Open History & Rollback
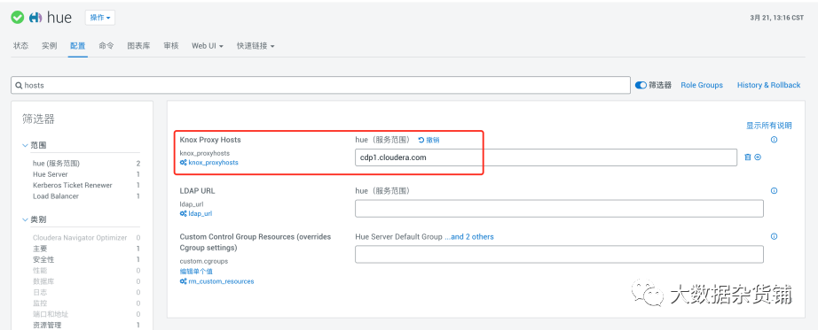Viewport: 818px width, 330px height. tap(768, 85)
